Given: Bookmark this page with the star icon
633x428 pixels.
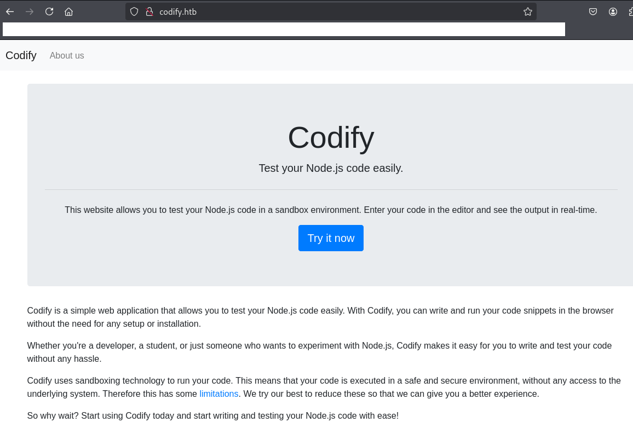Looking at the screenshot, I should 527,11.
